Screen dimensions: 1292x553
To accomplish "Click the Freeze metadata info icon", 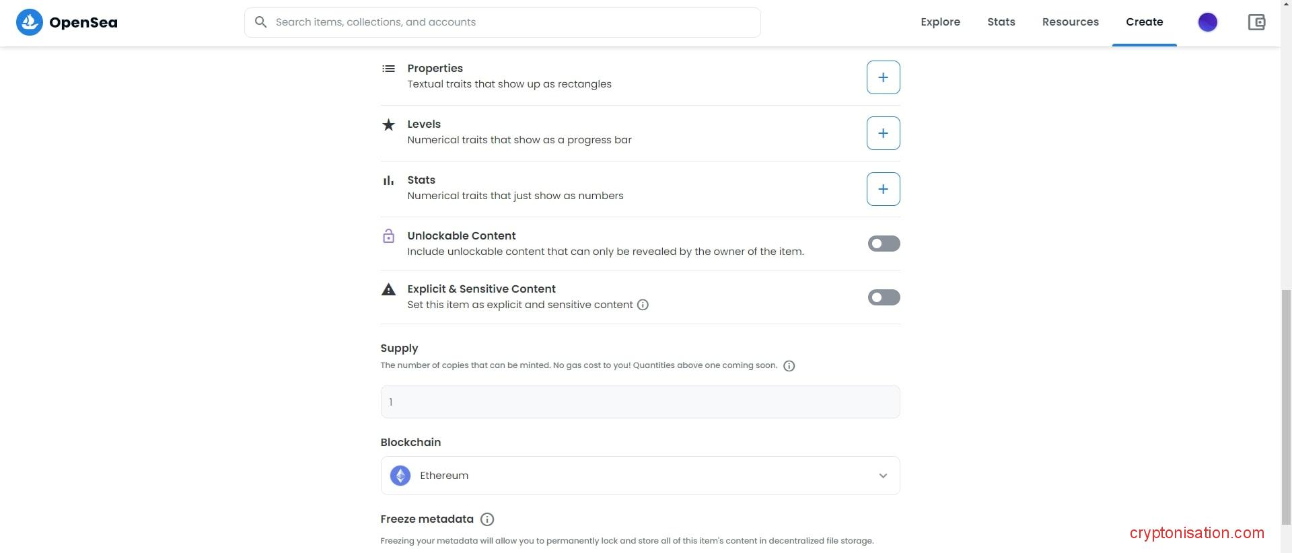I will tap(487, 519).
